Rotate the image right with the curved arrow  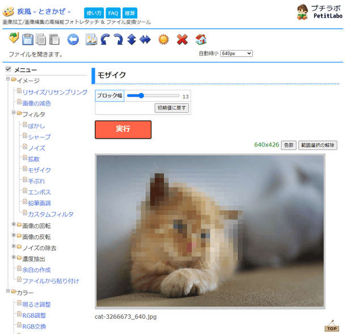pos(119,39)
